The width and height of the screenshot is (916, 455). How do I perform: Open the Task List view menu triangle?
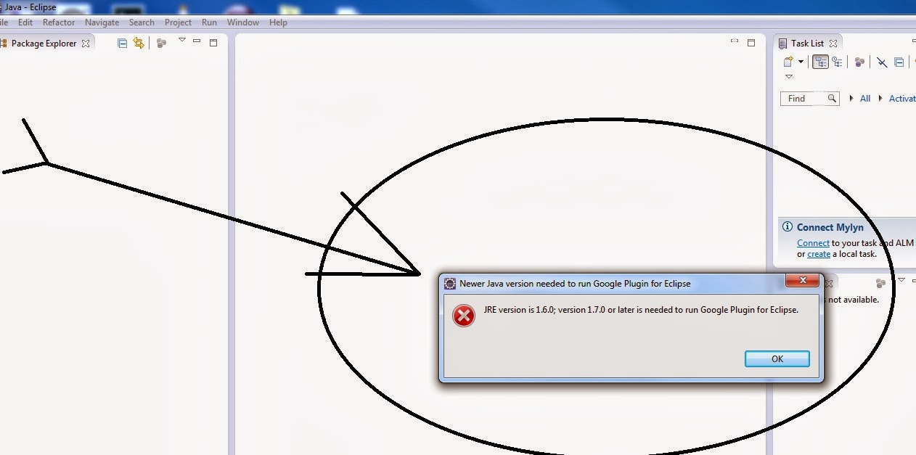pyautogui.click(x=789, y=77)
